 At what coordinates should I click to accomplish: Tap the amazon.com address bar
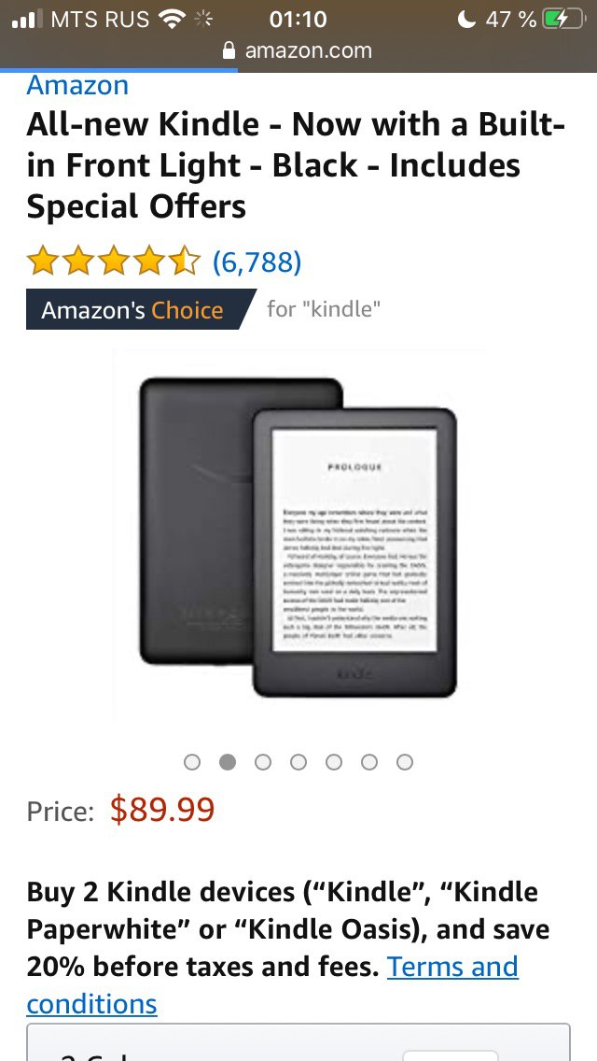pyautogui.click(x=298, y=50)
